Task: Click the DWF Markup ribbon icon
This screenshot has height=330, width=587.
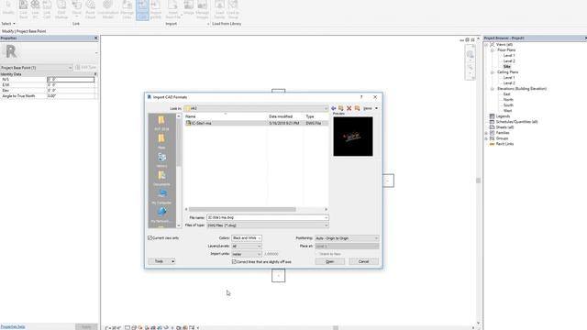Action: pyautogui.click(x=61, y=8)
